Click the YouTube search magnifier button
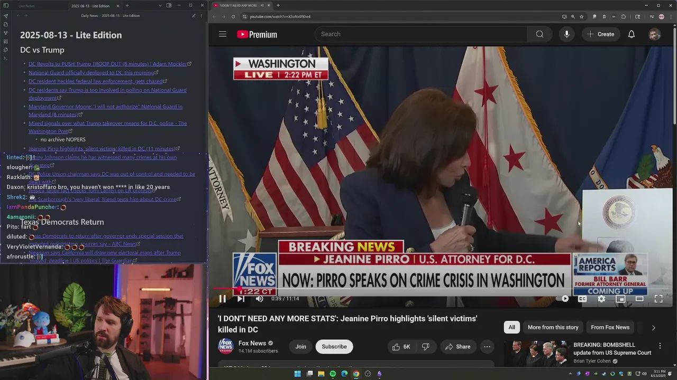Image resolution: width=677 pixels, height=380 pixels. pyautogui.click(x=539, y=34)
